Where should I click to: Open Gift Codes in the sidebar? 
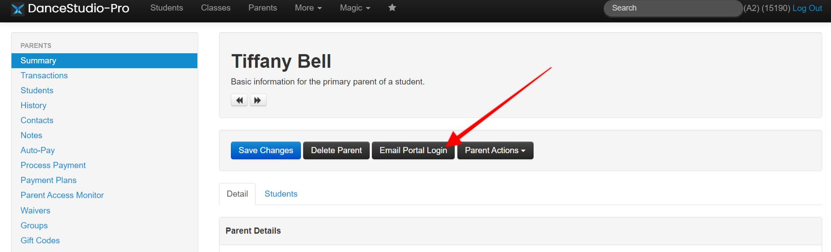coord(40,241)
